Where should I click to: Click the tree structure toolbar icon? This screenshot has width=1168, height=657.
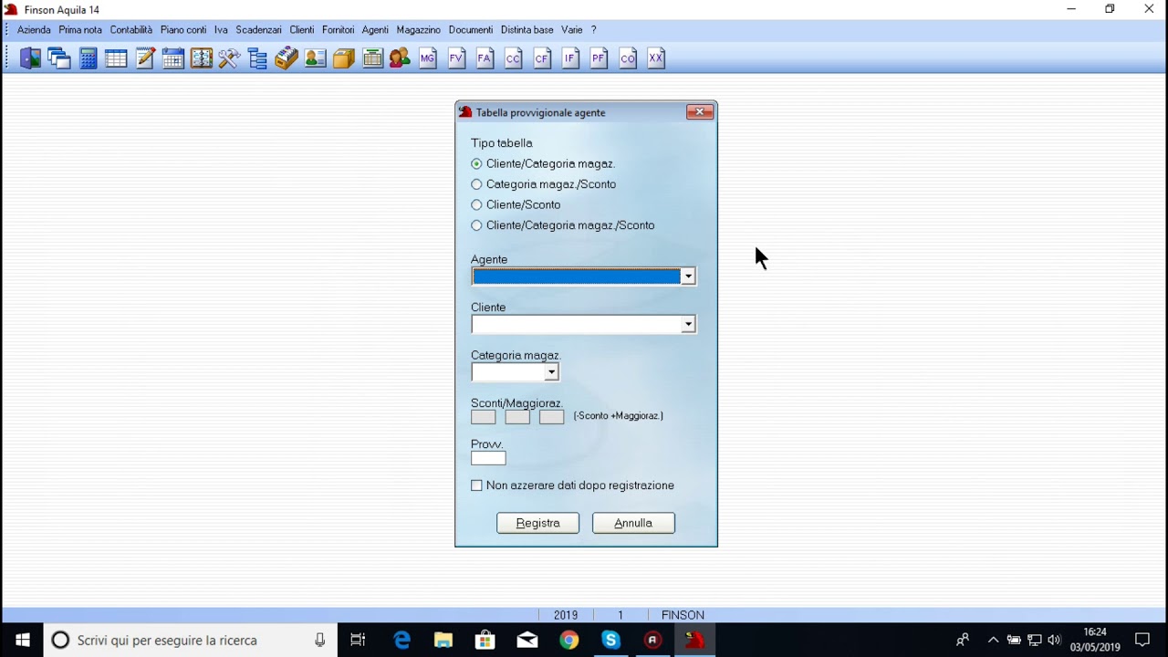pos(258,58)
